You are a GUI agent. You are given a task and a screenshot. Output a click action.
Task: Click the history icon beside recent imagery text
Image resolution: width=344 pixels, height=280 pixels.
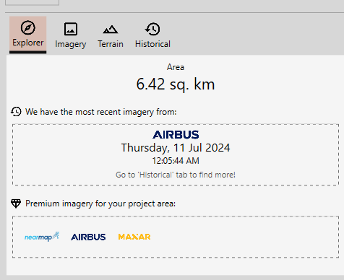point(16,112)
